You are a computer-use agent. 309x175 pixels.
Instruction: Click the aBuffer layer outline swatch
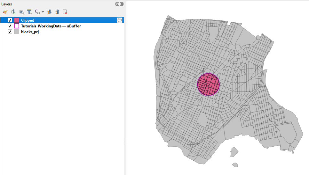pyautogui.click(x=17, y=26)
